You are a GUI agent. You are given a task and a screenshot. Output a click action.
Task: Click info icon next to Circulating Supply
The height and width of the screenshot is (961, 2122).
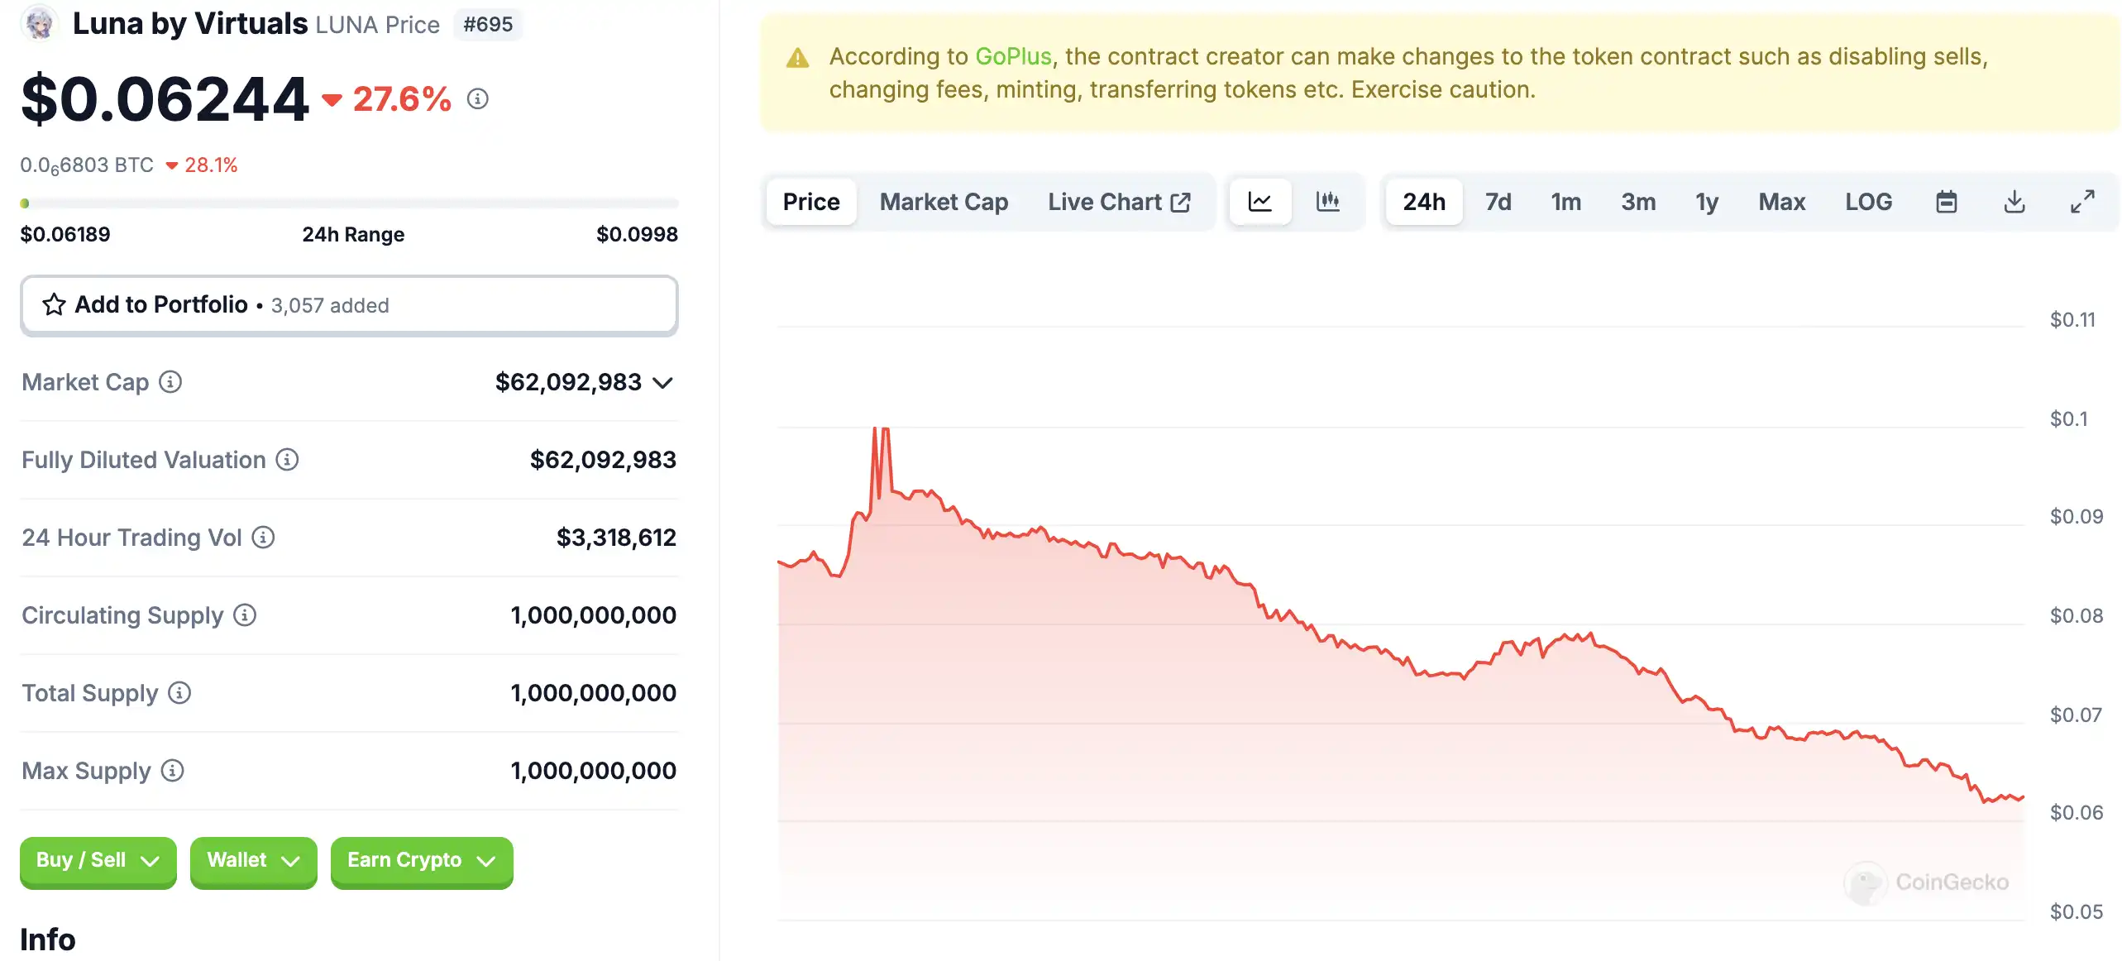(245, 615)
